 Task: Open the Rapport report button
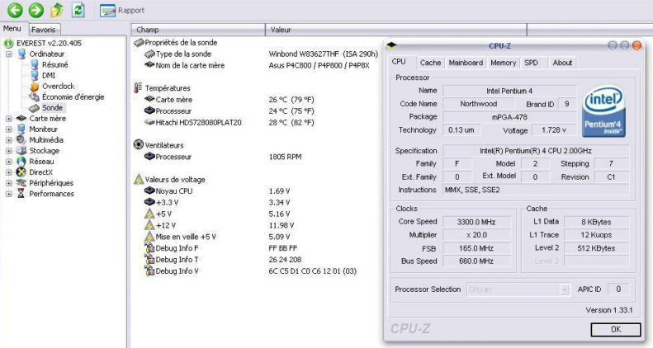122,11
